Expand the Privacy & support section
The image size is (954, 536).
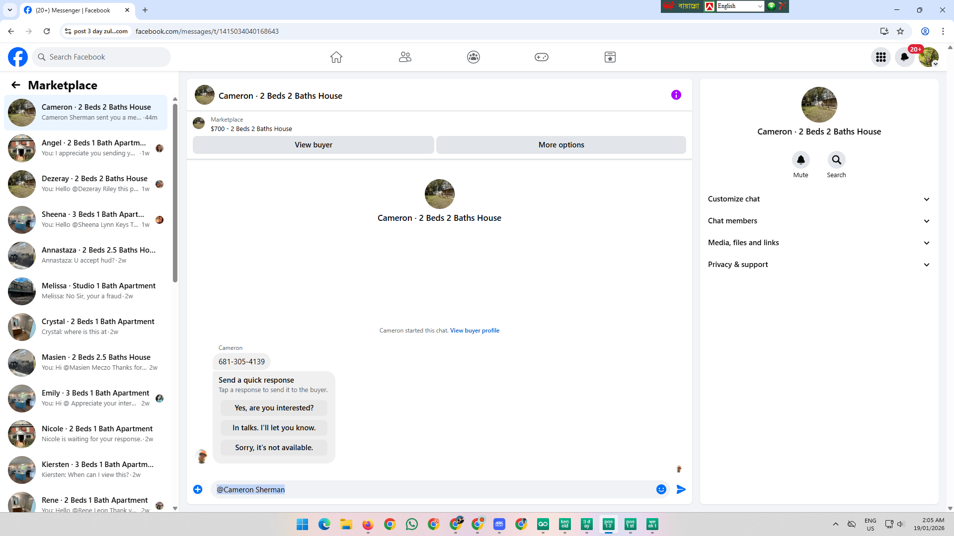(819, 265)
